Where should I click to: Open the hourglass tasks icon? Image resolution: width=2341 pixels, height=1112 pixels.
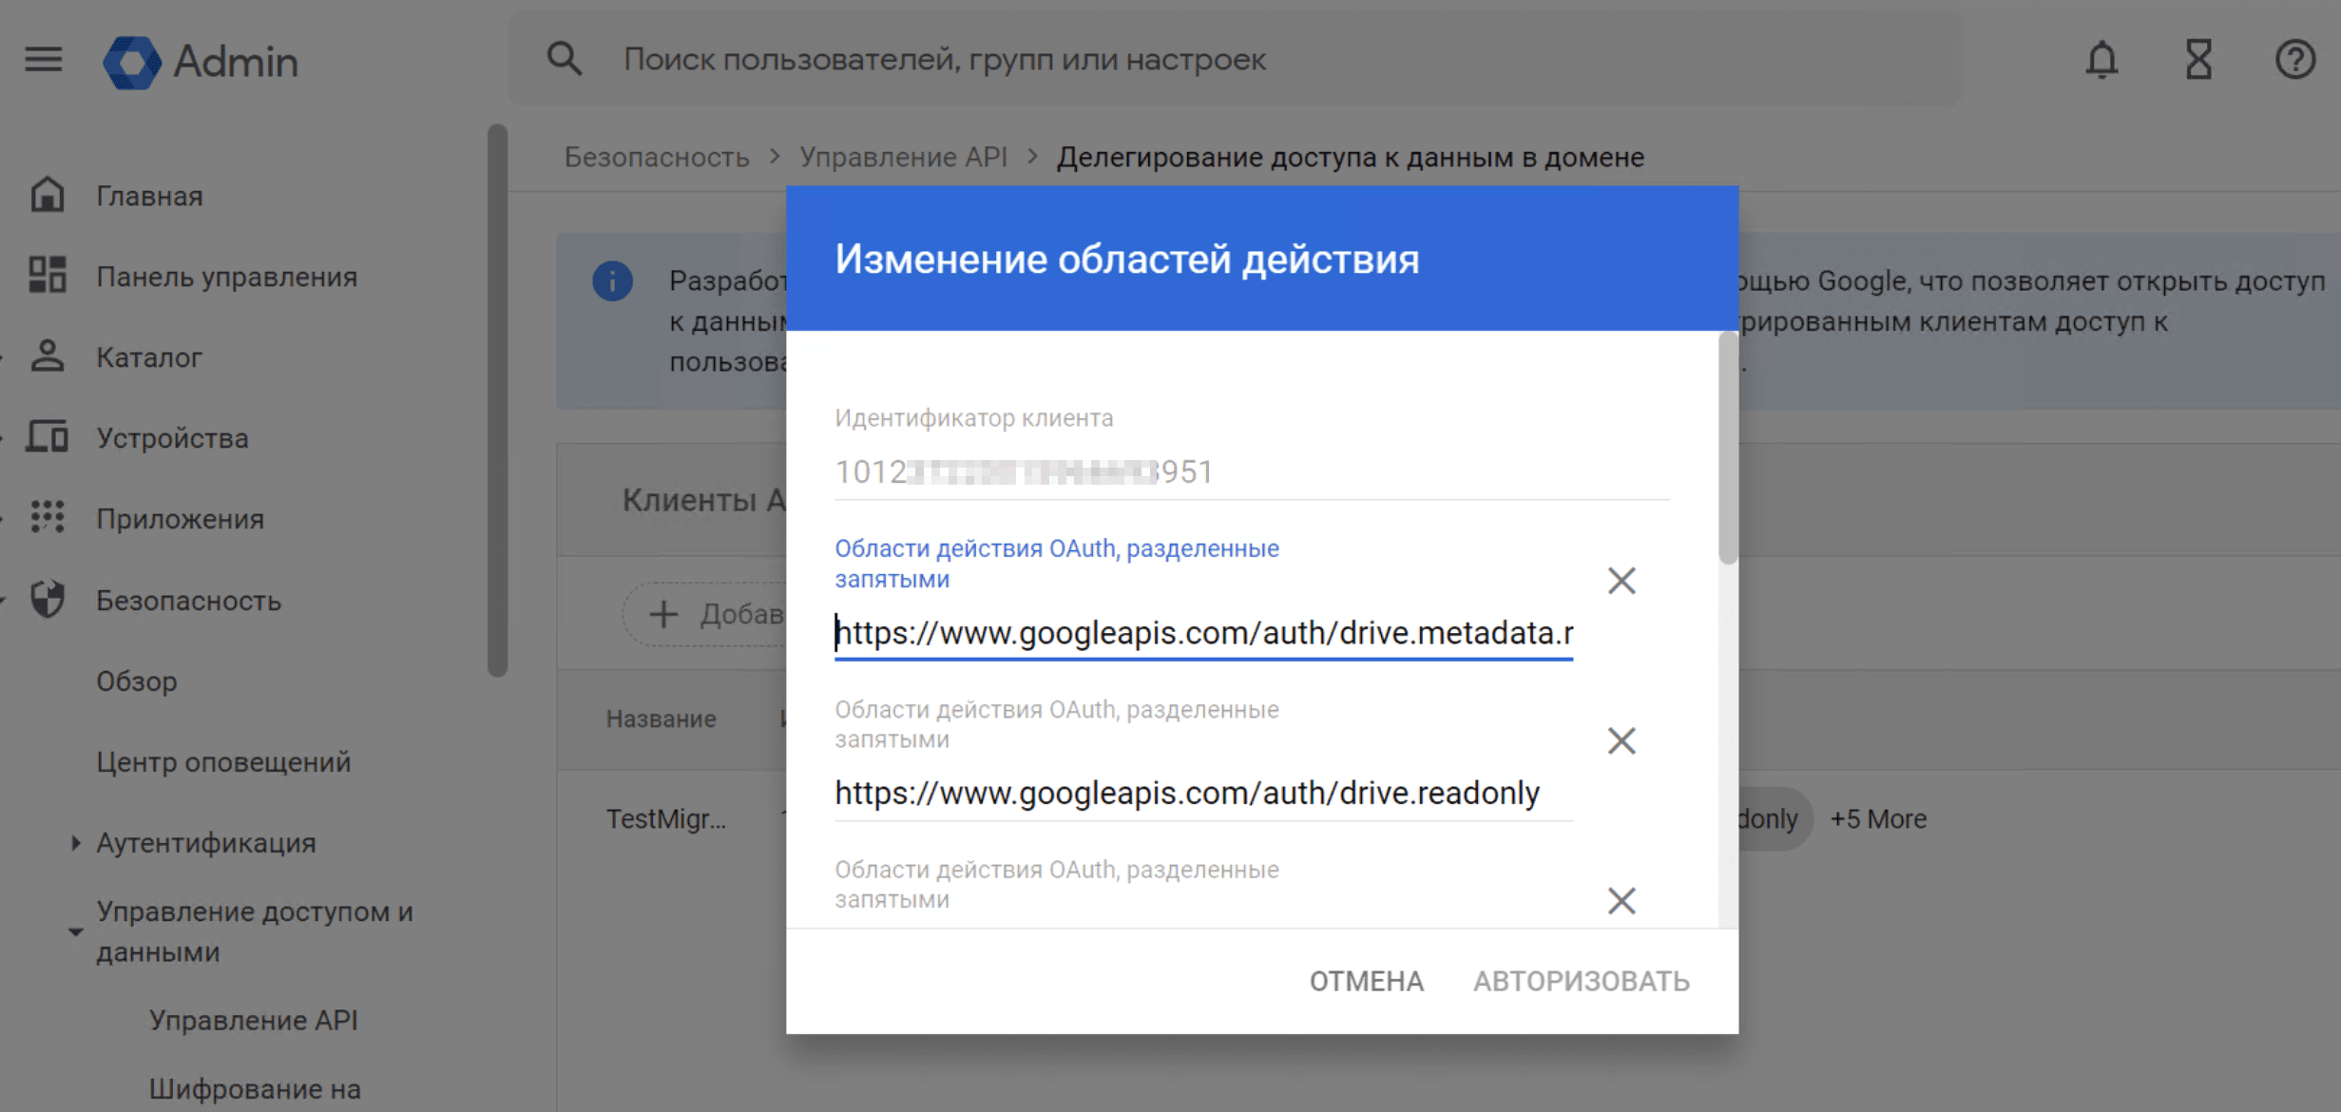[2198, 60]
